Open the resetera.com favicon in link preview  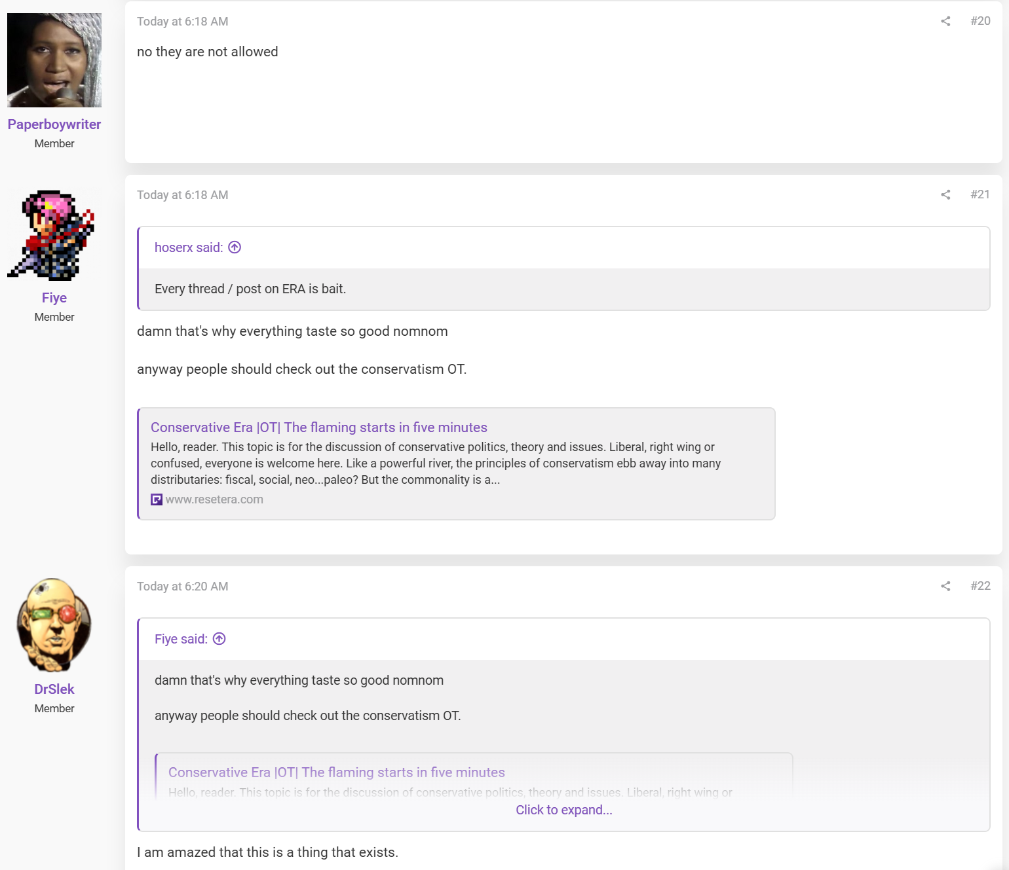[157, 499]
